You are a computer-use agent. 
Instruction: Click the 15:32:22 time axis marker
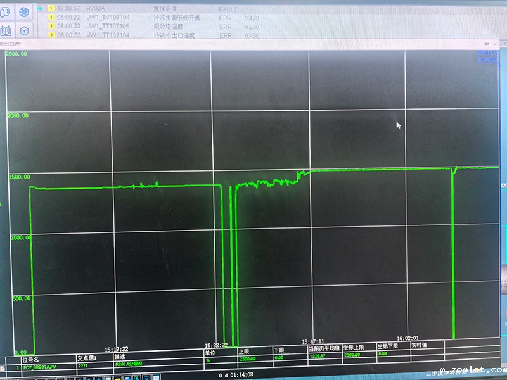click(215, 345)
